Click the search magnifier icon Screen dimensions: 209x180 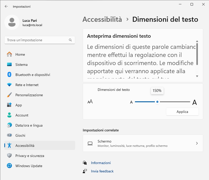tap(70, 40)
